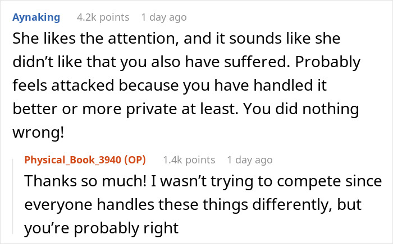Click the (OP) tag after Physical_Book_3940
Viewport: 393px width, 244px height.
click(135, 160)
